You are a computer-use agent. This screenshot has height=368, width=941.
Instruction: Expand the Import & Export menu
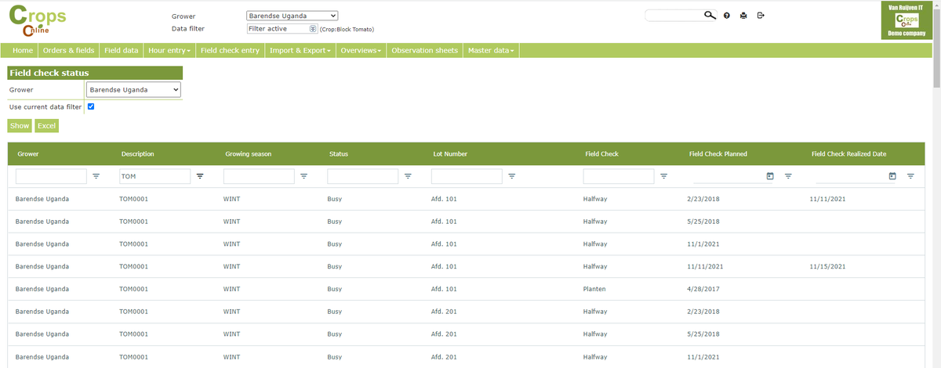(x=300, y=51)
